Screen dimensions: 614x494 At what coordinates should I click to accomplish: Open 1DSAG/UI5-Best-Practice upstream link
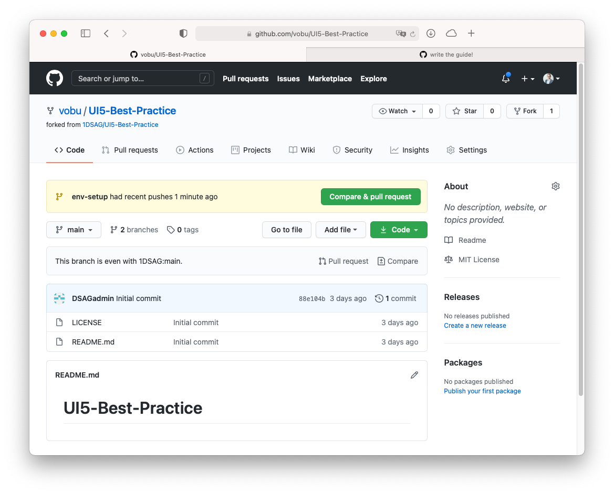point(120,125)
